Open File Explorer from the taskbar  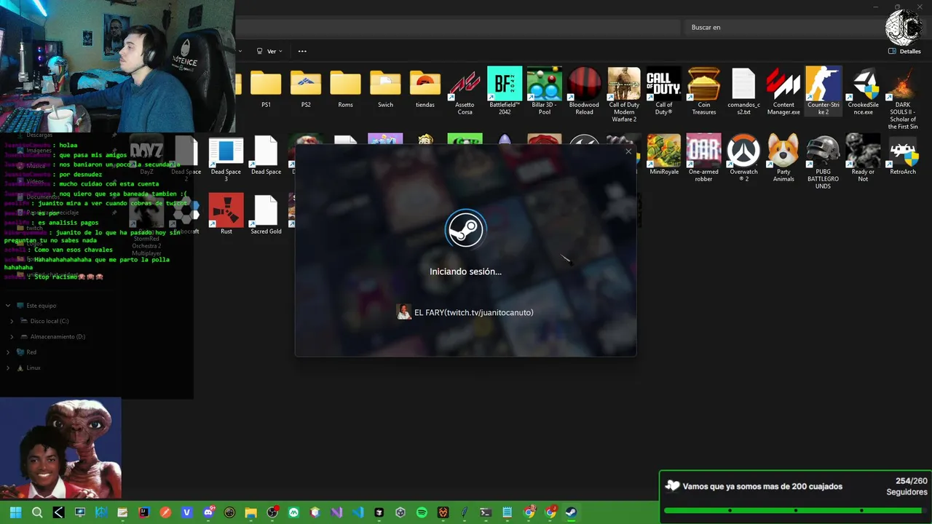point(250,512)
